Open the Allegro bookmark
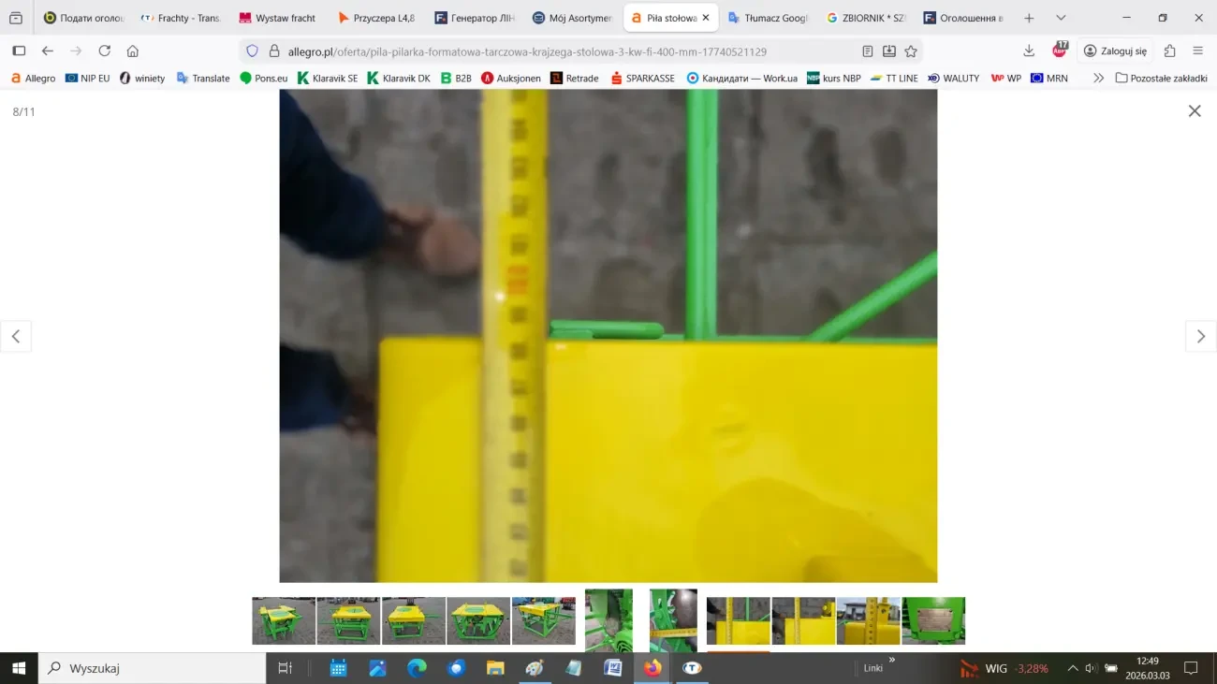 [33, 79]
